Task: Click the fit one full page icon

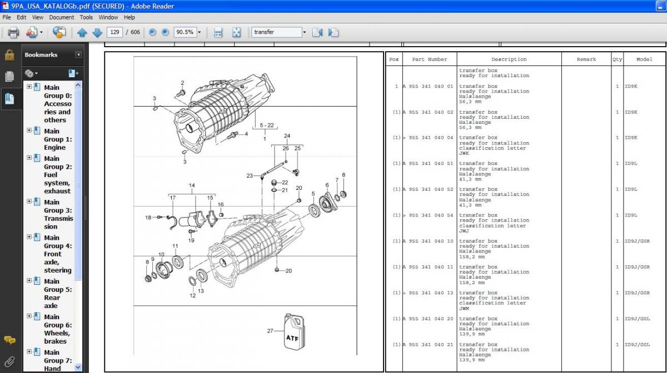Action: coord(236,32)
